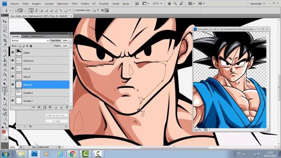This screenshot has width=281, height=158.
Task: Click the foreground color swatch
Action: pyautogui.click(x=4, y=132)
